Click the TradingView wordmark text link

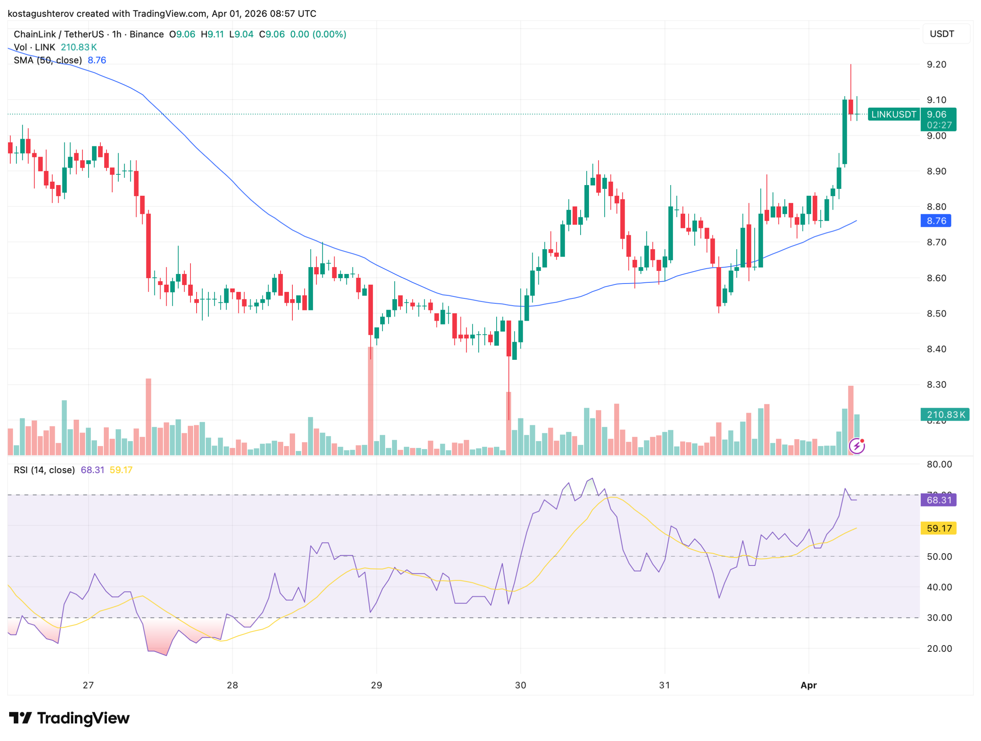(84, 718)
